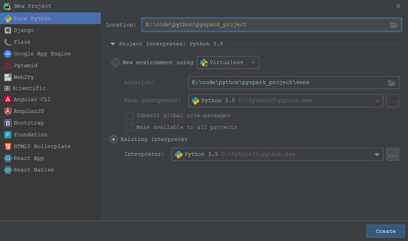Click the Pure Python icon in sidebar
The width and height of the screenshot is (408, 241).
[8, 18]
